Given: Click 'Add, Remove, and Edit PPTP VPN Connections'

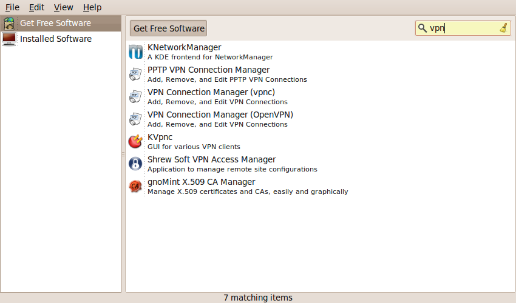Looking at the screenshot, I should point(227,79).
